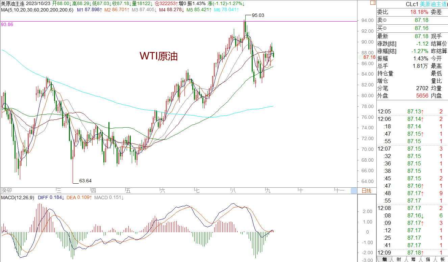Click the gray MACD 0.151 value label
The height and width of the screenshot is (262, 448).
[109, 198]
